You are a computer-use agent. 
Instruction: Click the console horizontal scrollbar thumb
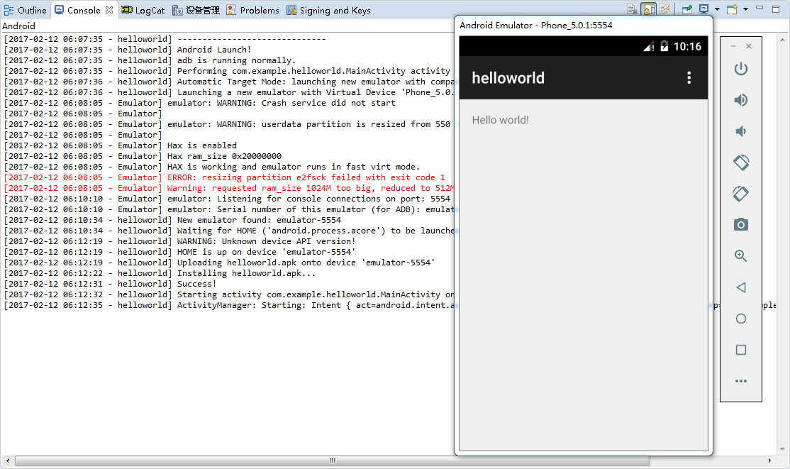tap(333, 461)
